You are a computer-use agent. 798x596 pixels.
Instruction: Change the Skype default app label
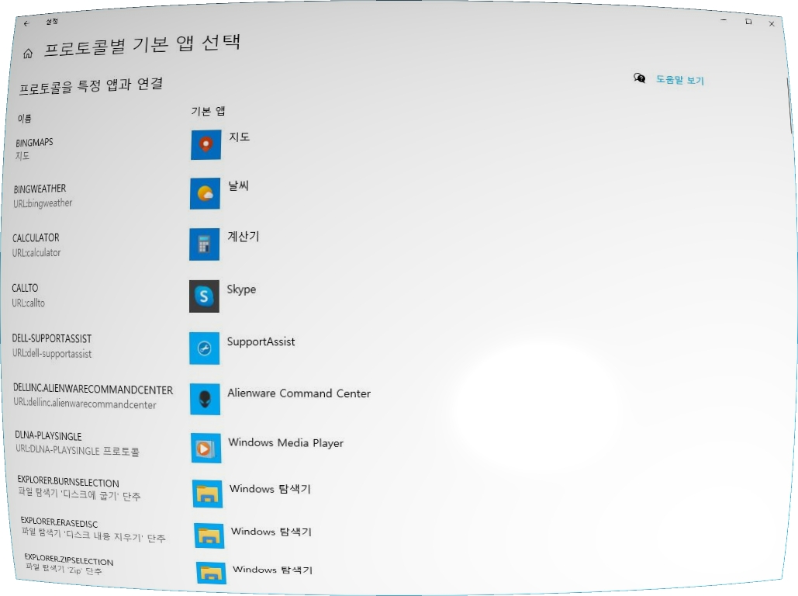pyautogui.click(x=241, y=289)
